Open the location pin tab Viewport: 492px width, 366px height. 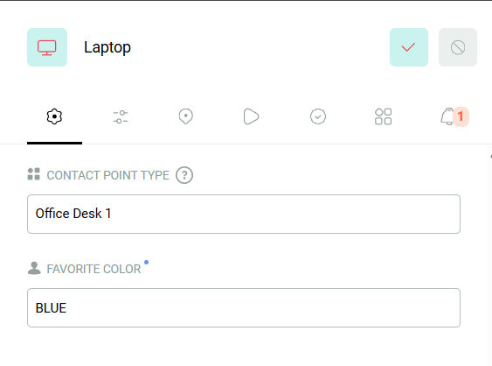coord(186,116)
